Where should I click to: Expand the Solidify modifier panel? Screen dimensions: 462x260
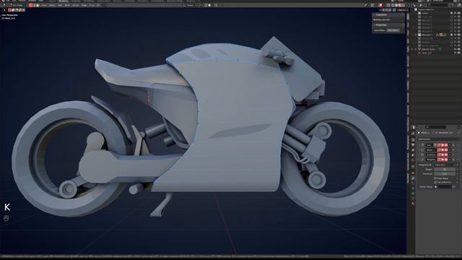pyautogui.click(x=419, y=155)
